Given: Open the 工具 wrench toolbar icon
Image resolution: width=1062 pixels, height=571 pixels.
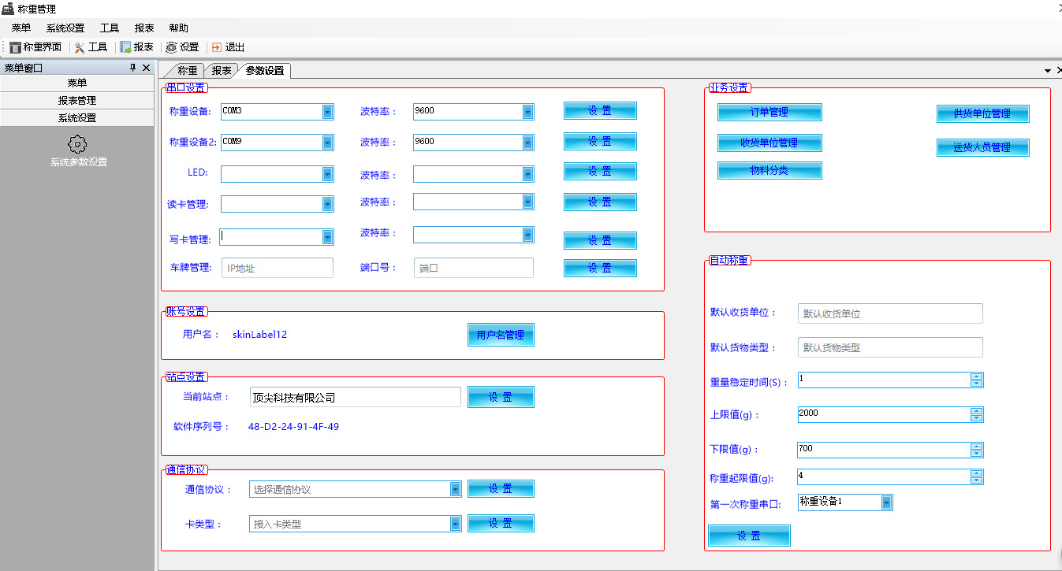Looking at the screenshot, I should (x=80, y=47).
